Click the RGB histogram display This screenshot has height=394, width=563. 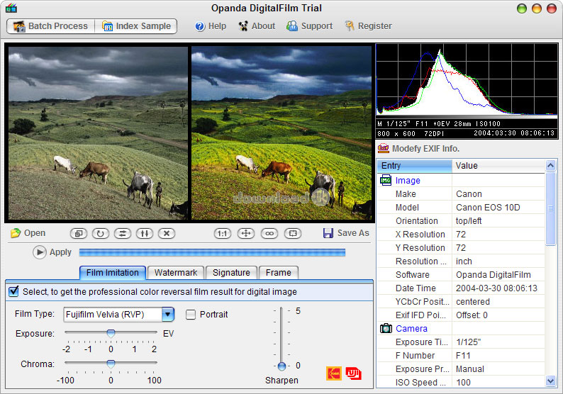tap(467, 81)
